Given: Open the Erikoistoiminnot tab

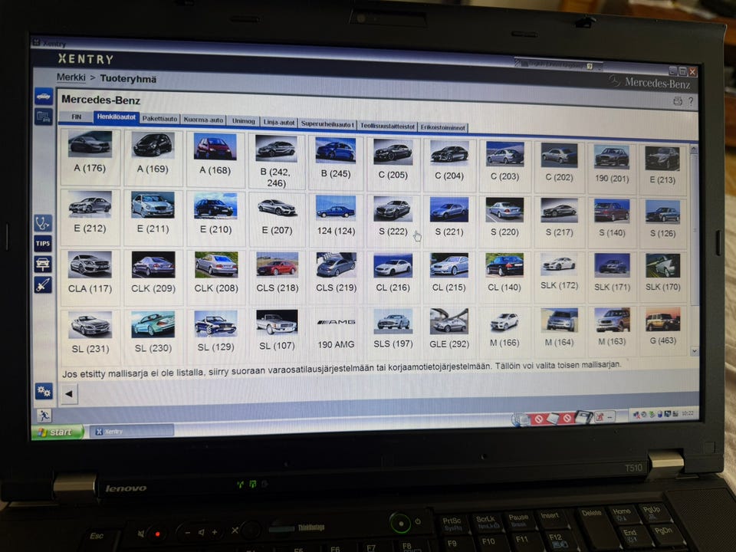Looking at the screenshot, I should (442, 127).
